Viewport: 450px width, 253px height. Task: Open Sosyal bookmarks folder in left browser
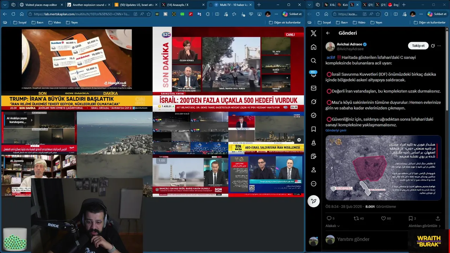[20, 22]
